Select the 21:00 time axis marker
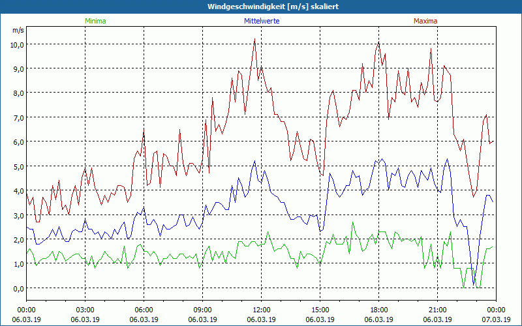 (x=438, y=310)
